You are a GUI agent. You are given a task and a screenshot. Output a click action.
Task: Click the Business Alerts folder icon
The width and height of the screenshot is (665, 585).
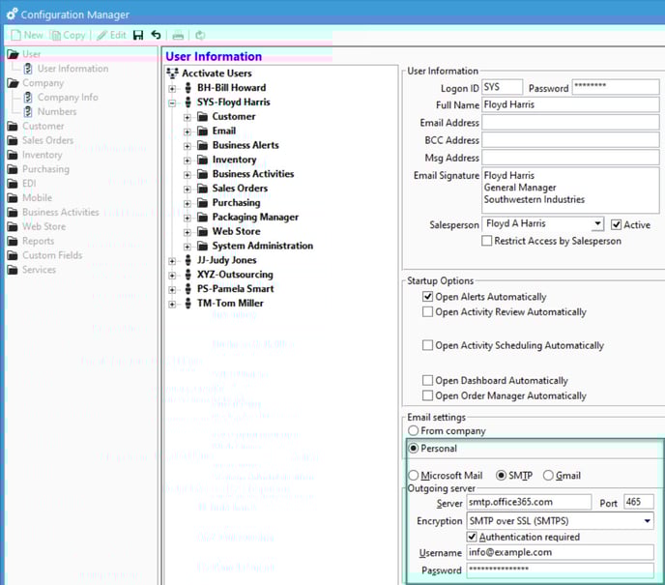click(203, 145)
